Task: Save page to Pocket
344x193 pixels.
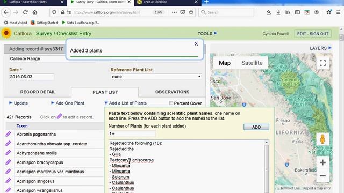Action: (x=183, y=12)
